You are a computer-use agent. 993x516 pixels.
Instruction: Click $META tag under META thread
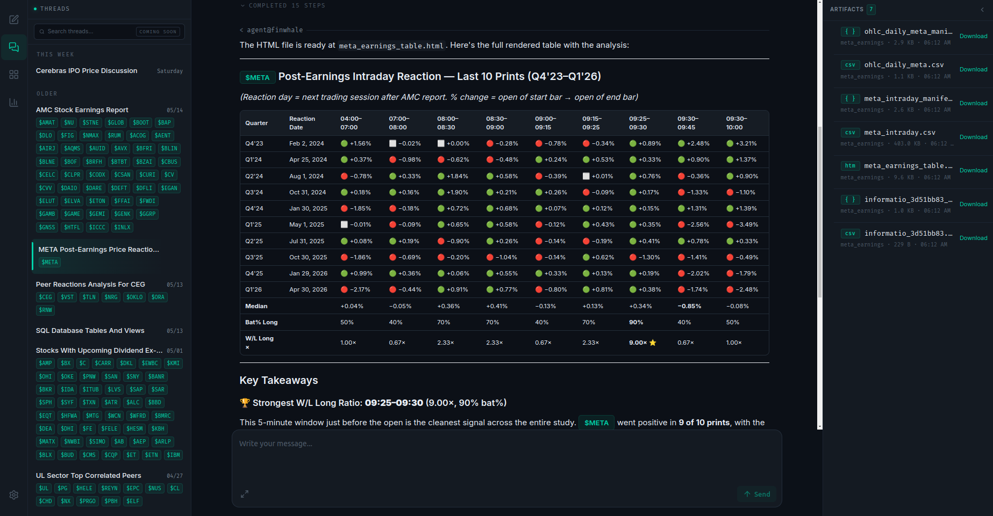pos(49,263)
